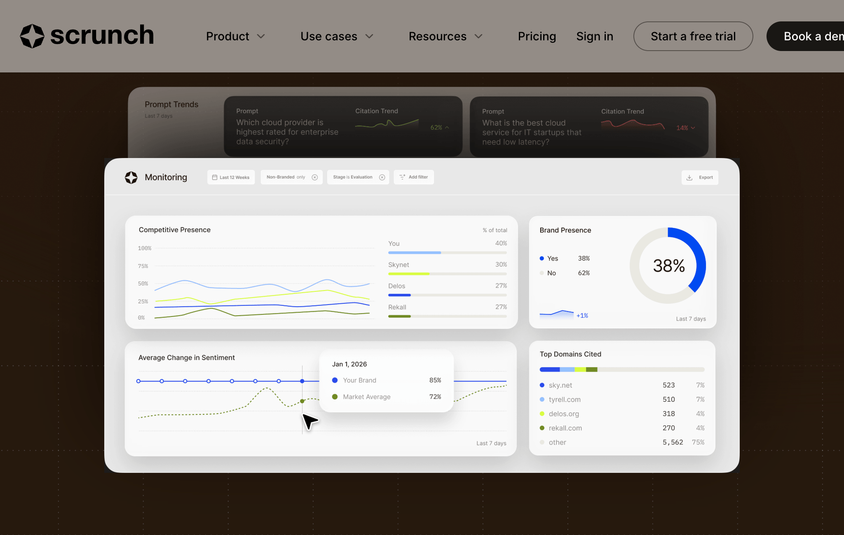The image size is (844, 535).
Task: Click the red citation trend sparkline
Action: 633,124
